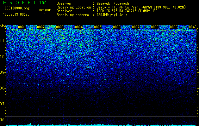The image size is (199, 126).
Task: Click the 0933 time marker
Action: click(60, 27)
